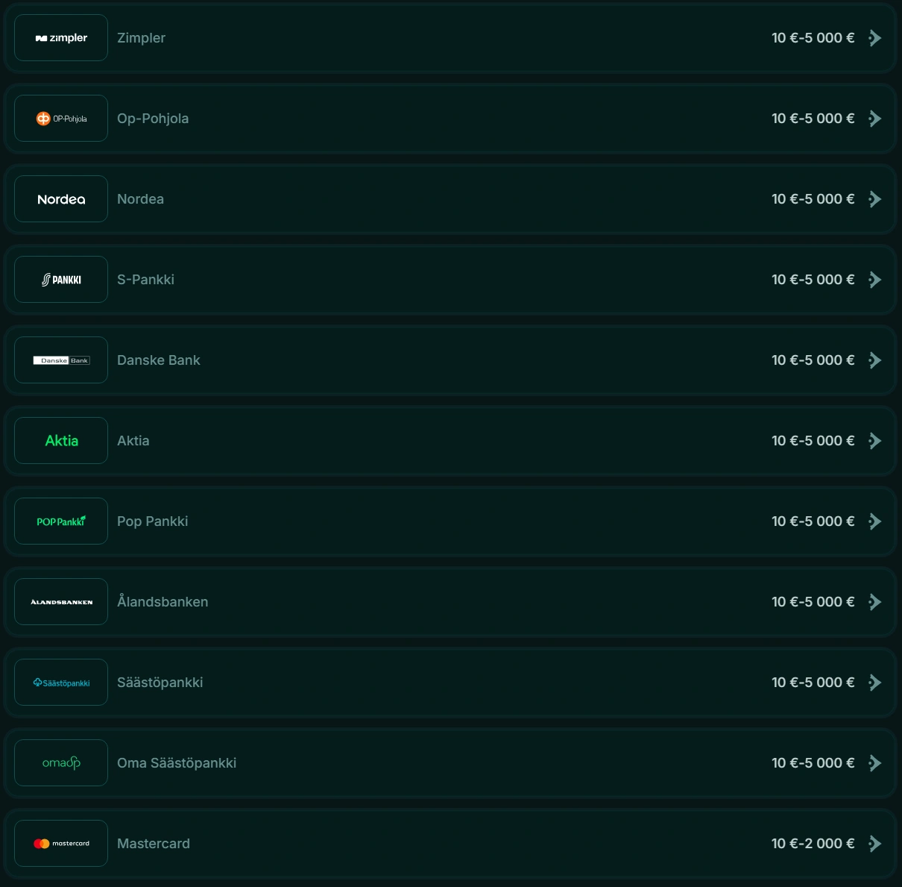Select the Ålandsbanken logo icon

61,602
